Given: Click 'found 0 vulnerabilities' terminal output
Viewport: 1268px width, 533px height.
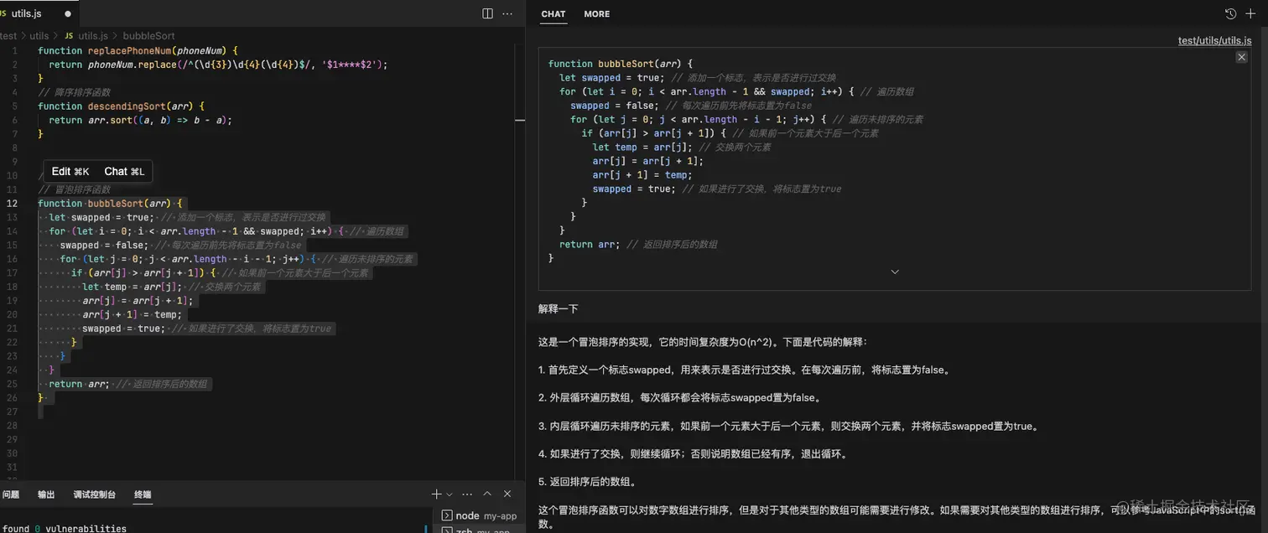Looking at the screenshot, I should 64,529.
